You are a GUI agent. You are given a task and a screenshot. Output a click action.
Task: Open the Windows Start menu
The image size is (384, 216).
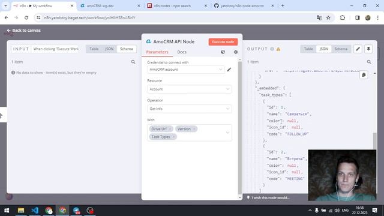coord(7,211)
